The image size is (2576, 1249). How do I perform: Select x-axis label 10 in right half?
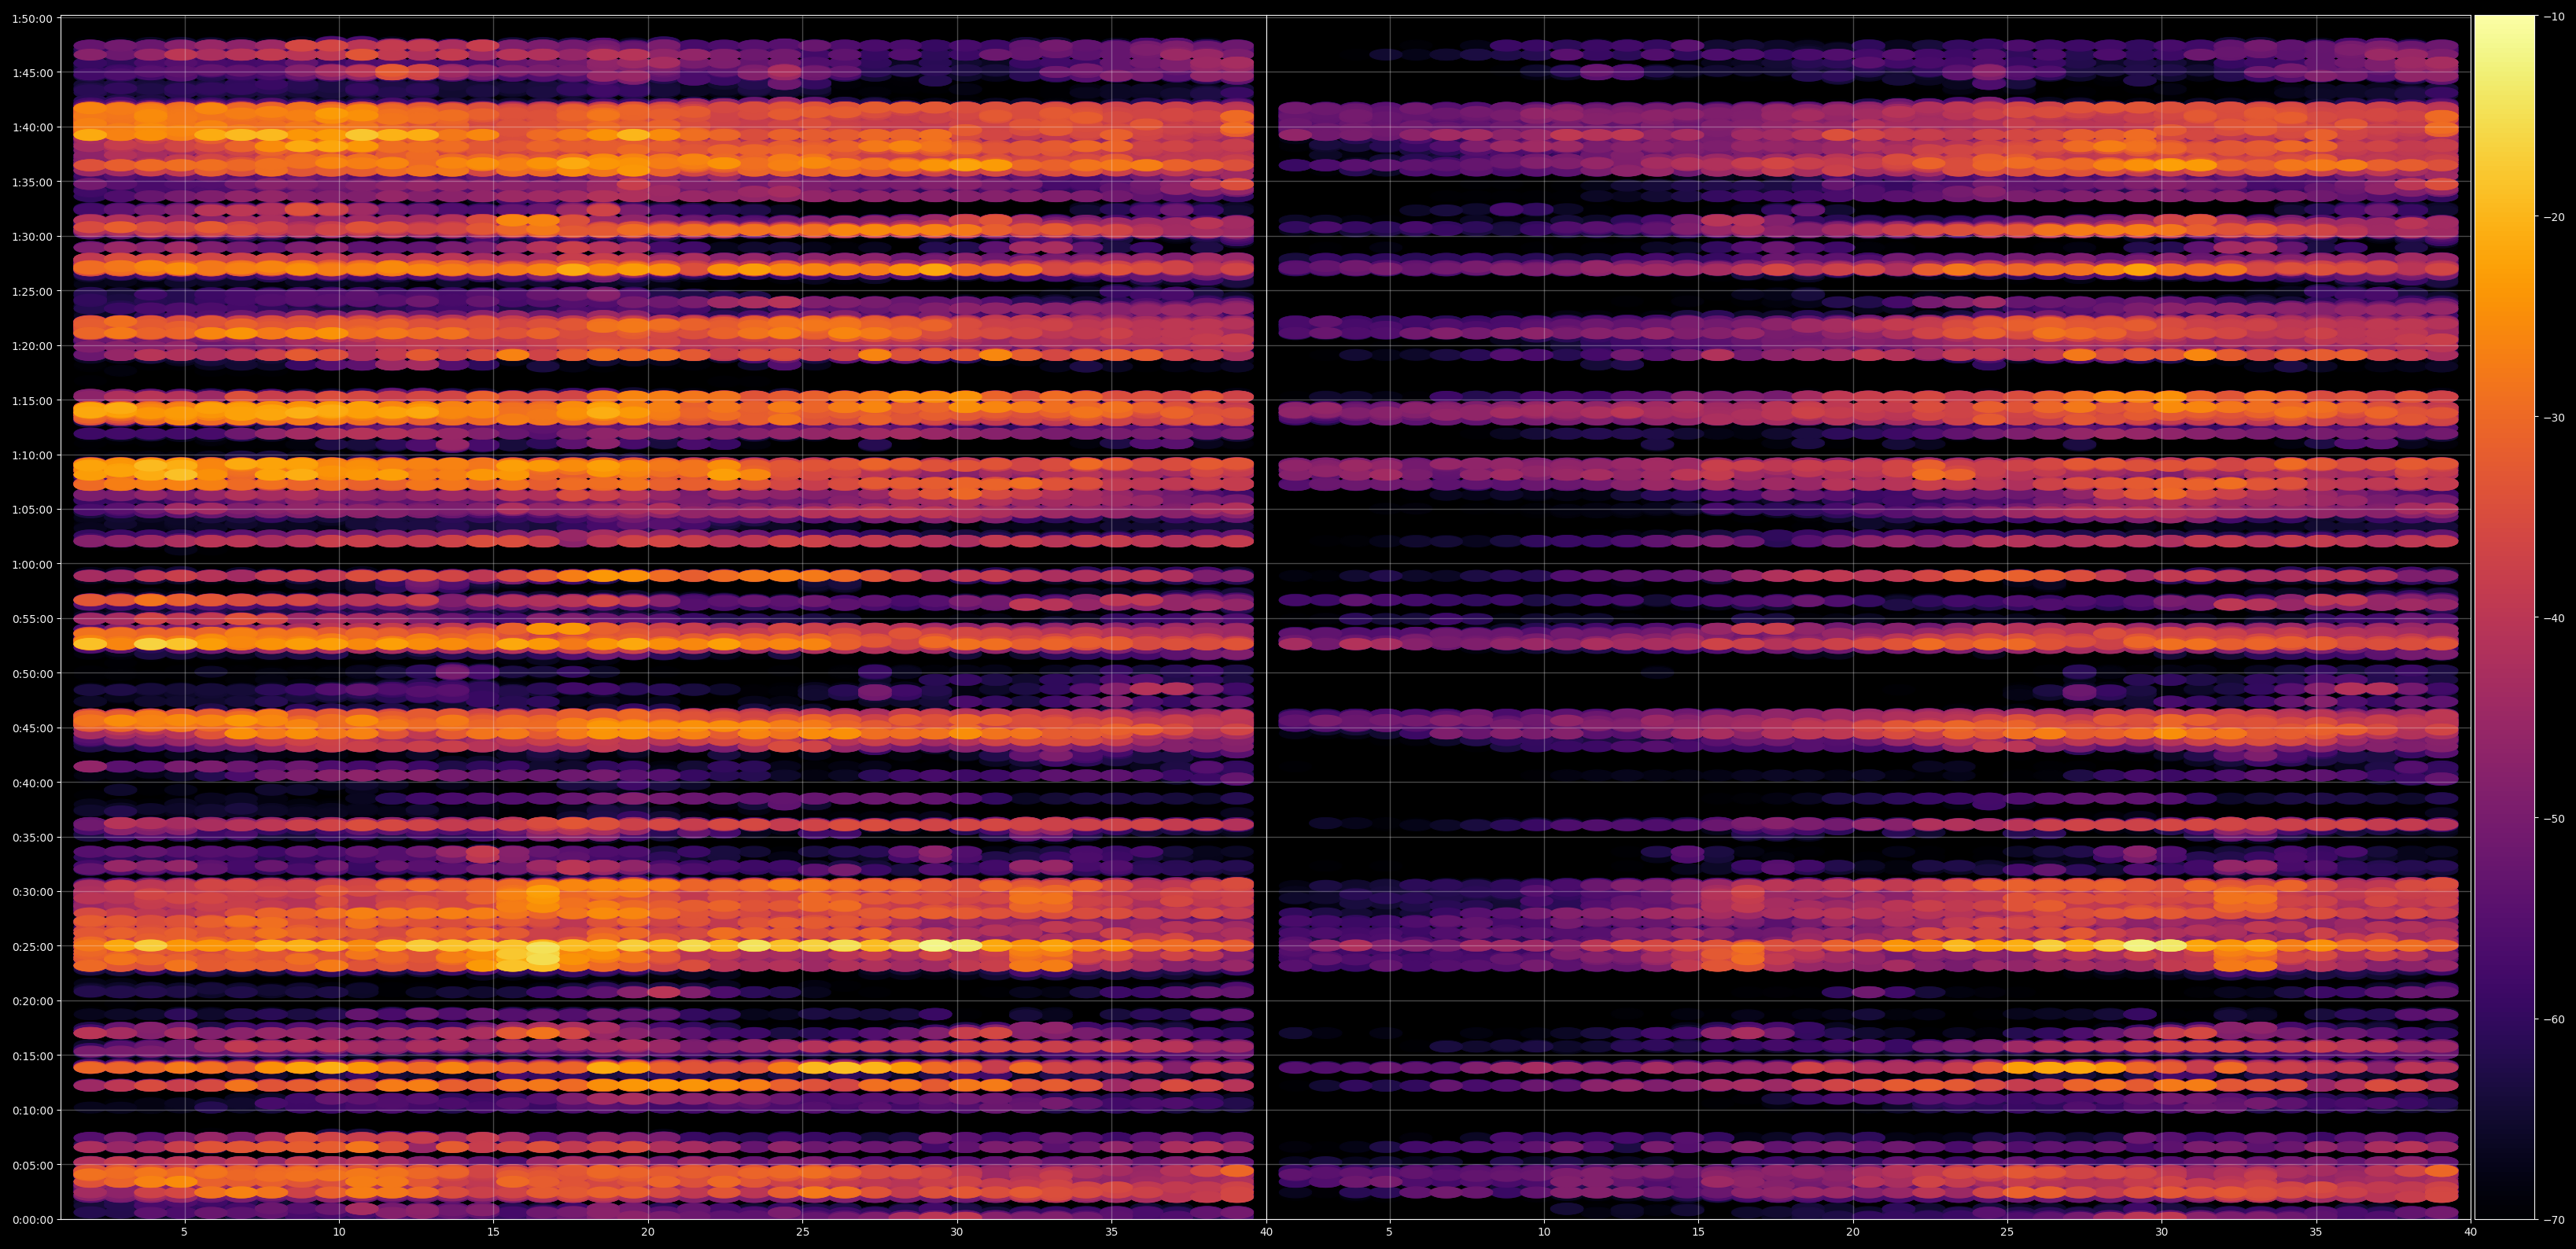point(1544,1232)
